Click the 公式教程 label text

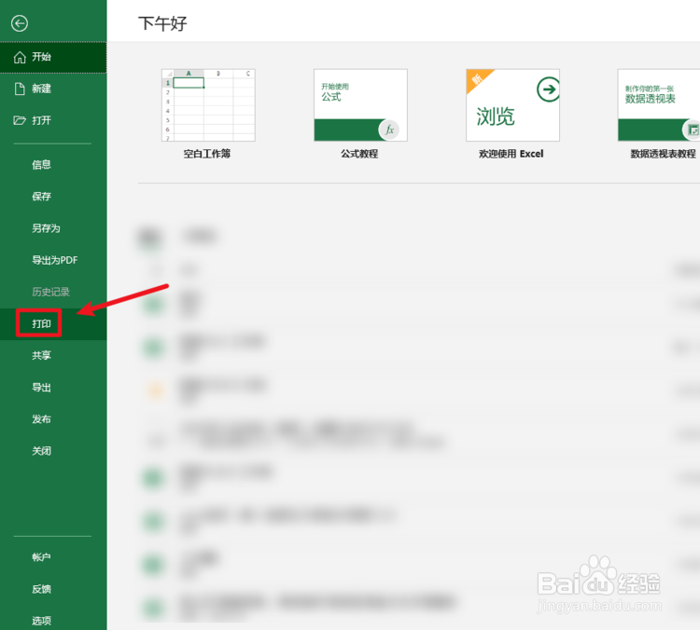359,154
